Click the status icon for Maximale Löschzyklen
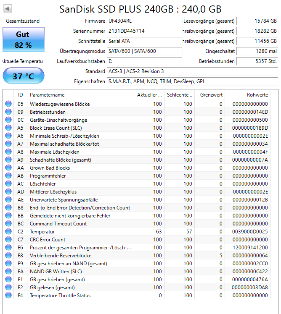The height and width of the screenshot is (314, 281). click(8, 152)
